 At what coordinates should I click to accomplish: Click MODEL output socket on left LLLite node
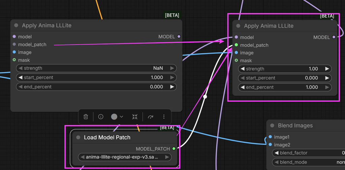point(179,37)
